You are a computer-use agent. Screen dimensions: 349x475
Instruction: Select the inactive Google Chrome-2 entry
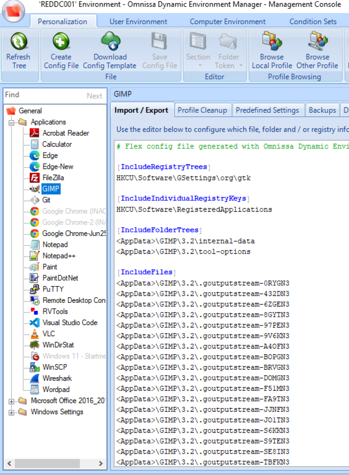74,222
